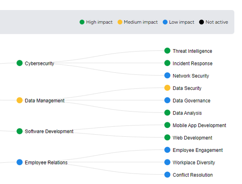Screen dimensions: 242x184
Task: Toggle the High impact legend filter
Action: [x=96, y=22]
